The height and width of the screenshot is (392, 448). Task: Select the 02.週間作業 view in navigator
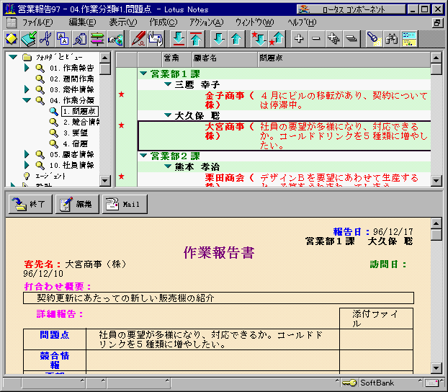(71, 79)
